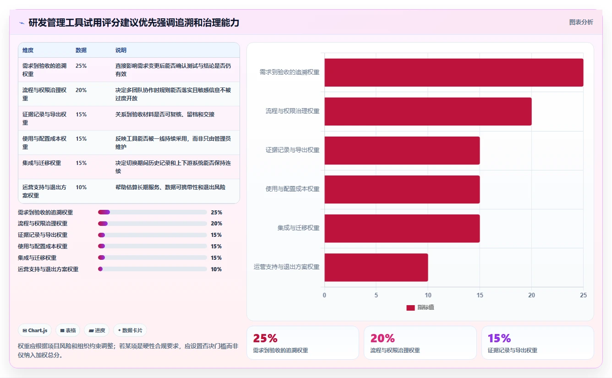Click the 集成与迁移权重 progress bar
Viewport: 612px width, 378px height.
(153, 258)
